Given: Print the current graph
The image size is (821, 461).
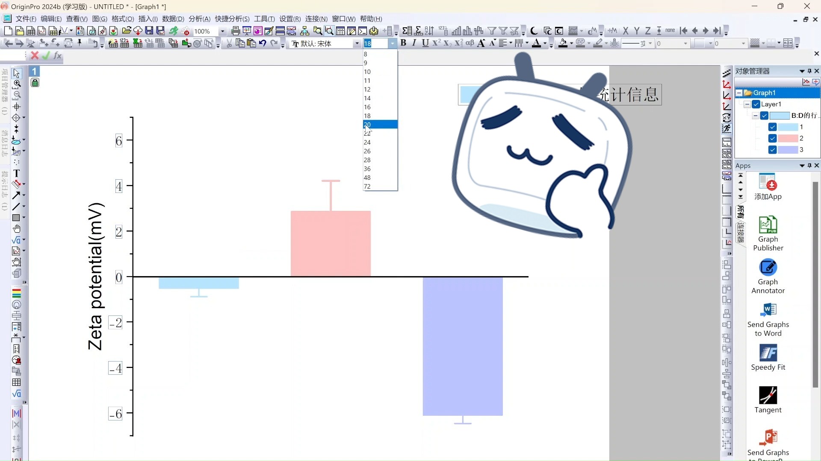Looking at the screenshot, I should [235, 31].
